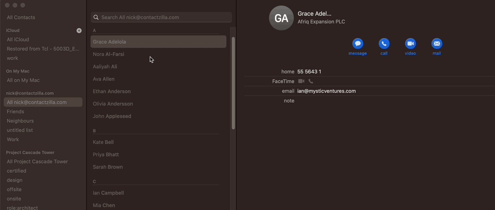495x210 pixels.
Task: Open the iCloud work list
Action: pyautogui.click(x=12, y=58)
